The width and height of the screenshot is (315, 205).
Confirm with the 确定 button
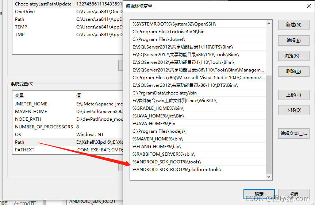(x=259, y=194)
